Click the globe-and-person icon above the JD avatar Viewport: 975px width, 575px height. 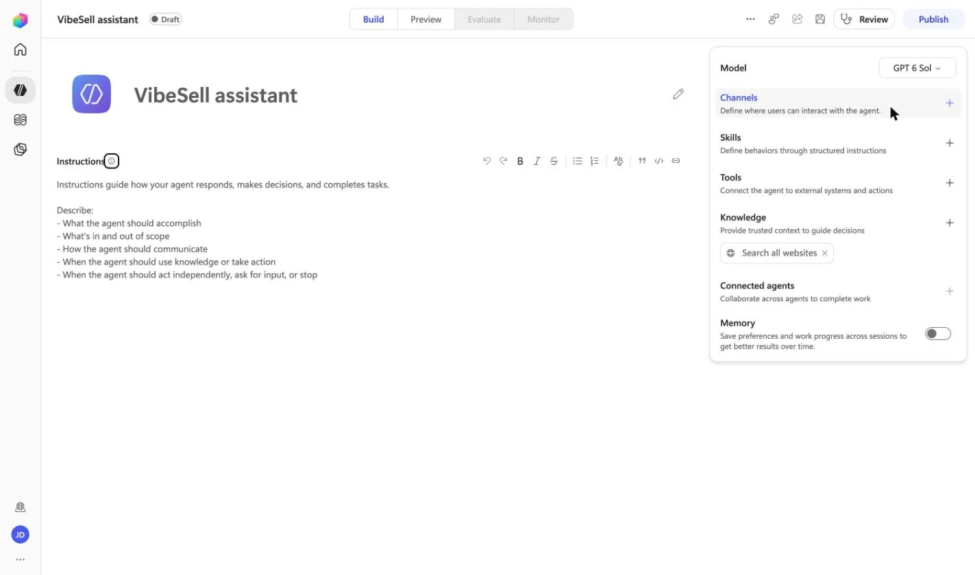point(21,507)
